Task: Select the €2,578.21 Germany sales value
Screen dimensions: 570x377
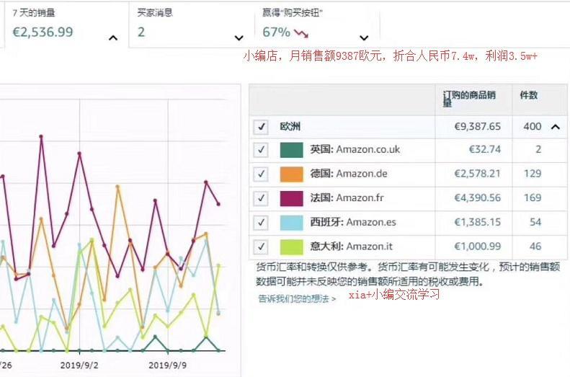Action: (x=478, y=174)
